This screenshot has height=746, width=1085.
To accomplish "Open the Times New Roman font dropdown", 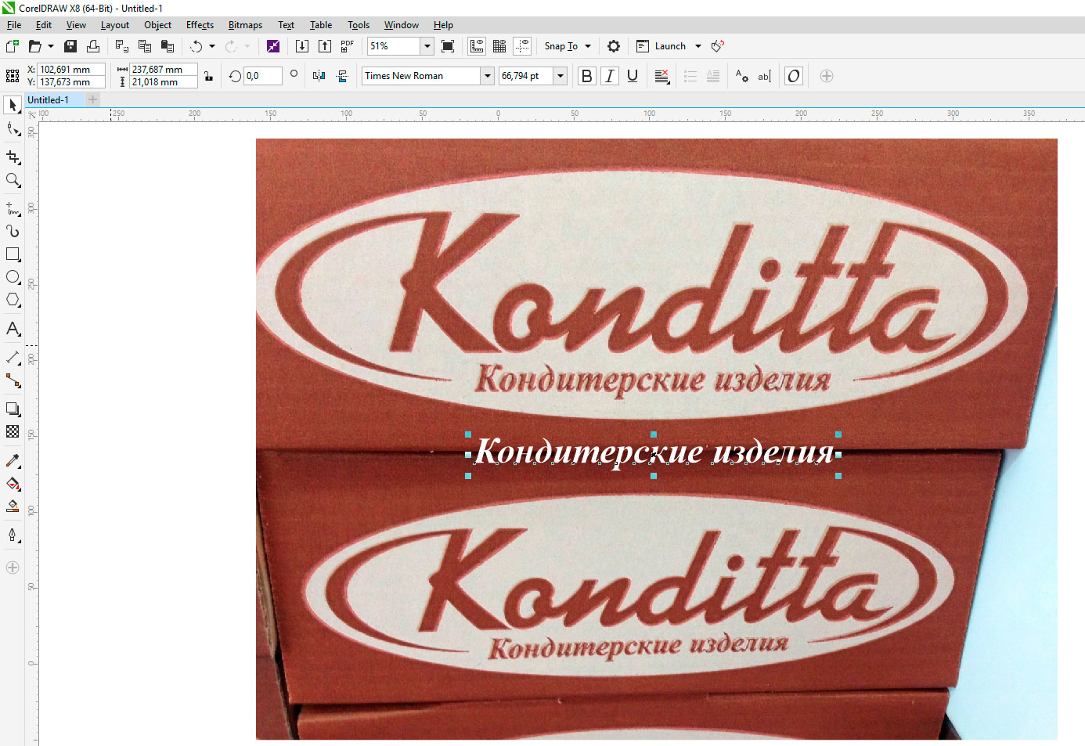I will tap(488, 76).
